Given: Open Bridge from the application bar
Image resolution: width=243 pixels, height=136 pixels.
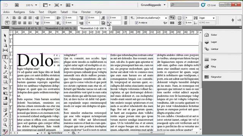Looking at the screenshot, I should tap(17, 5).
